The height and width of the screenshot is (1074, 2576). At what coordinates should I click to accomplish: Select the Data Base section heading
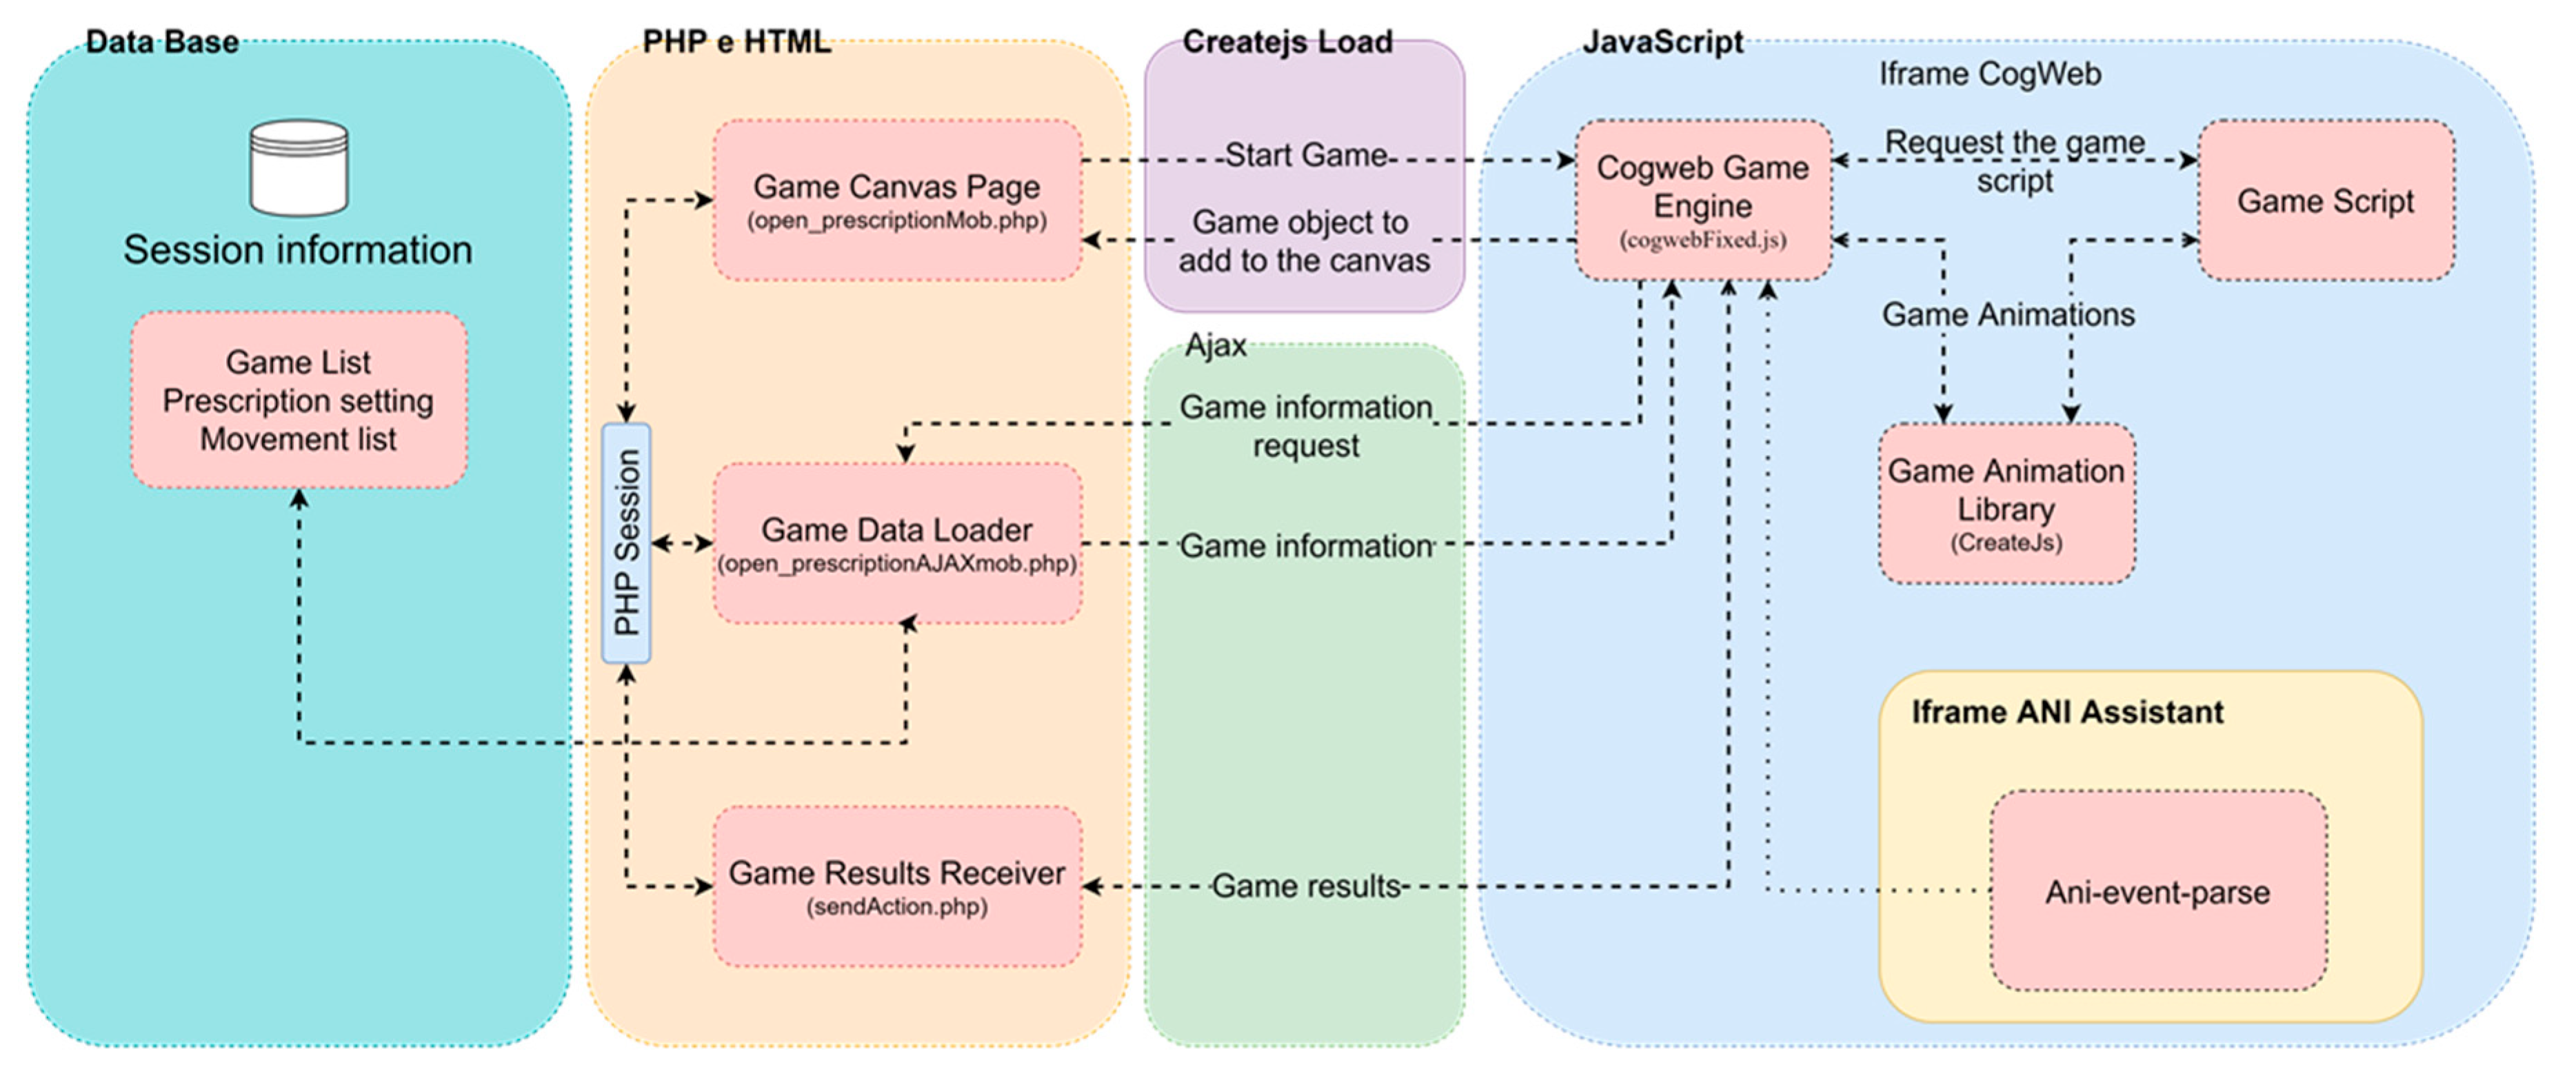point(162,42)
